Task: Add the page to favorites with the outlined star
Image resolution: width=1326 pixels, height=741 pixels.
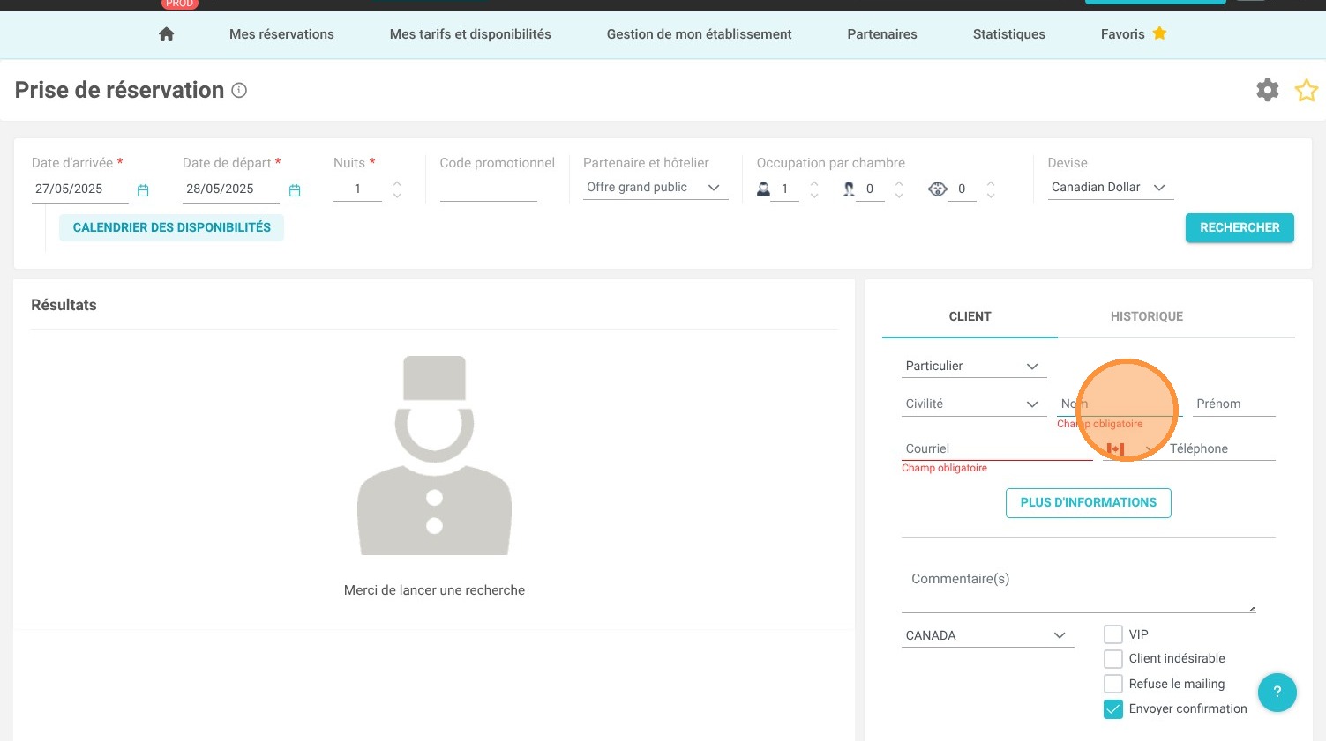Action: [x=1307, y=90]
